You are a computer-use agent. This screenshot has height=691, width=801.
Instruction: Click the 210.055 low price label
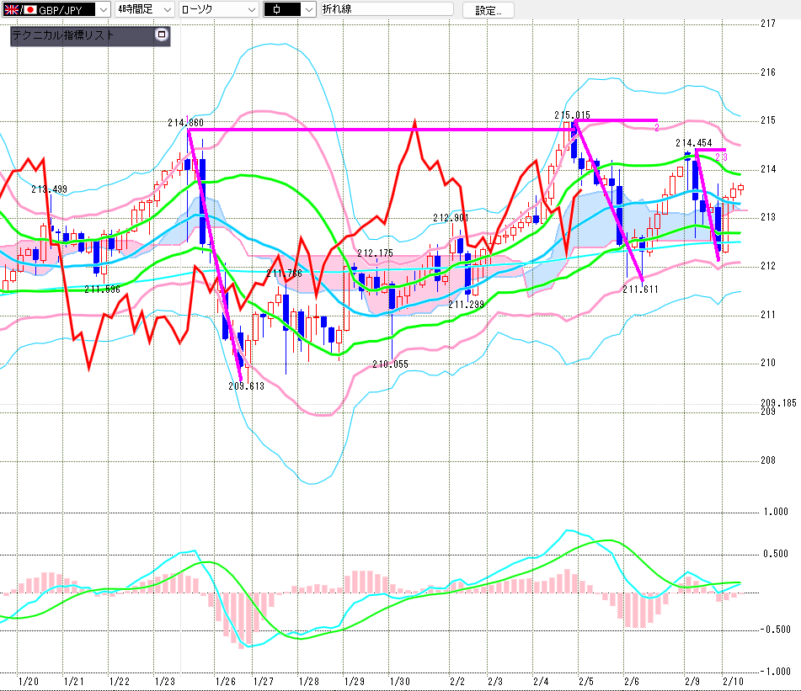[390, 364]
